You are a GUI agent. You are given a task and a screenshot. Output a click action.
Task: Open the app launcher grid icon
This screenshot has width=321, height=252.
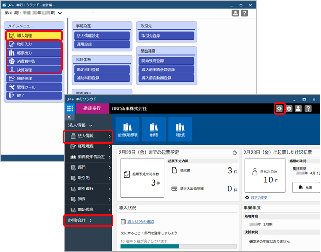[x=70, y=108]
